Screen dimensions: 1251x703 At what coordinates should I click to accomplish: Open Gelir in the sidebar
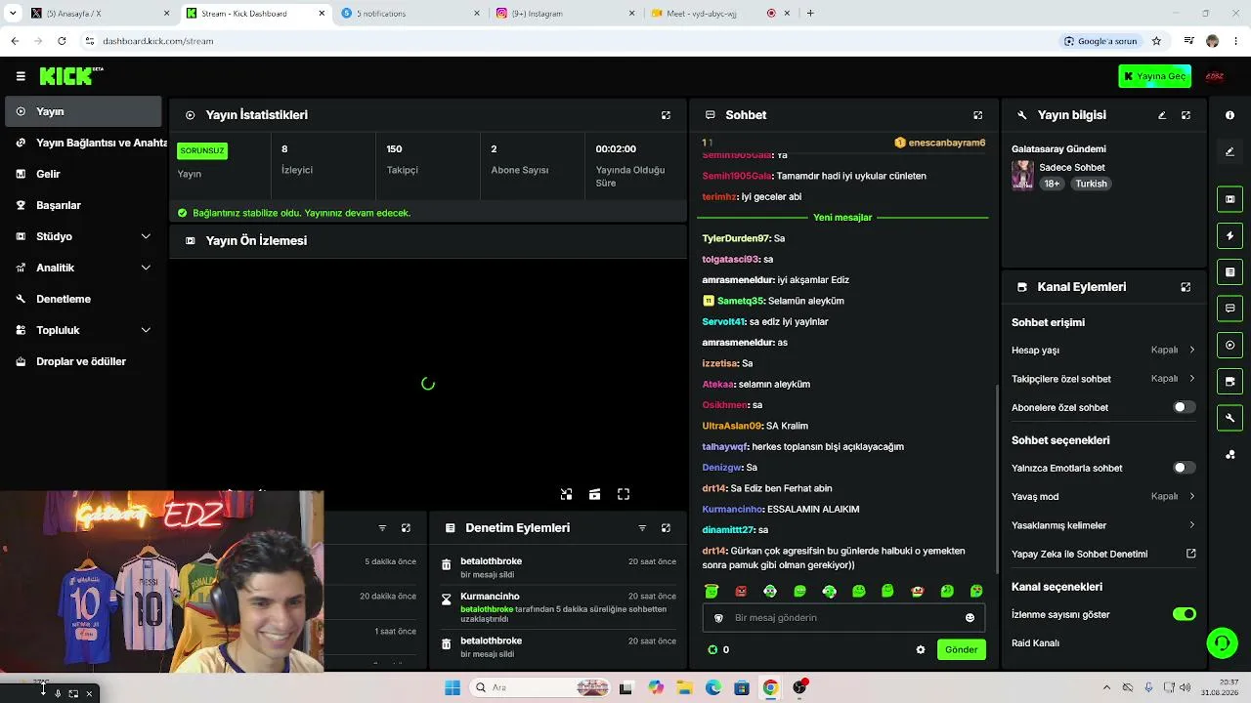[x=81, y=174]
